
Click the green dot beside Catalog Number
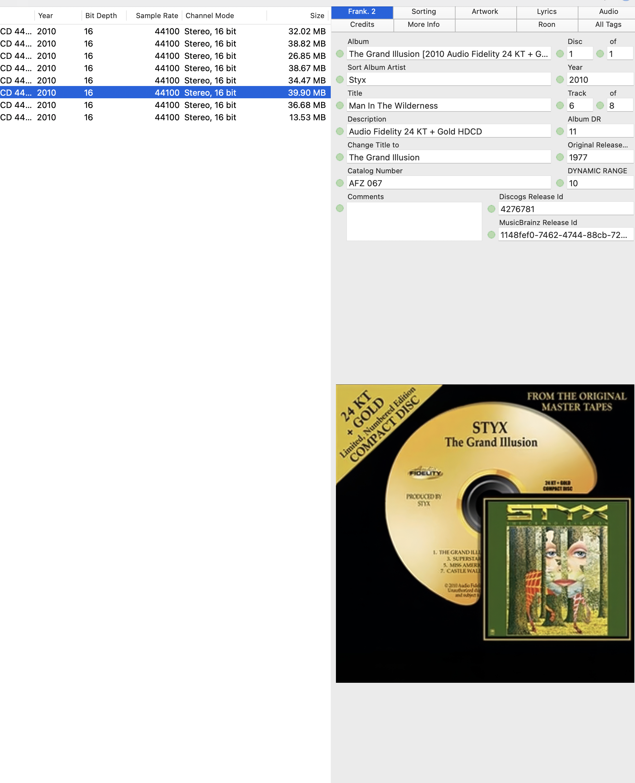pos(340,183)
